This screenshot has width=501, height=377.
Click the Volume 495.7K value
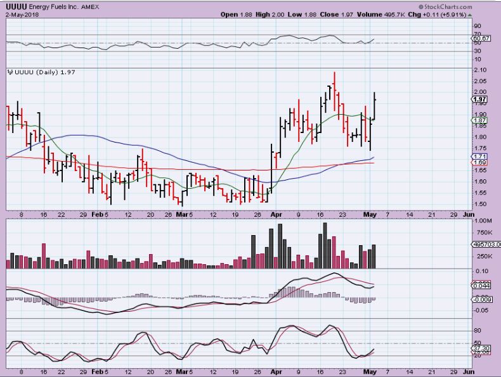tap(381, 15)
